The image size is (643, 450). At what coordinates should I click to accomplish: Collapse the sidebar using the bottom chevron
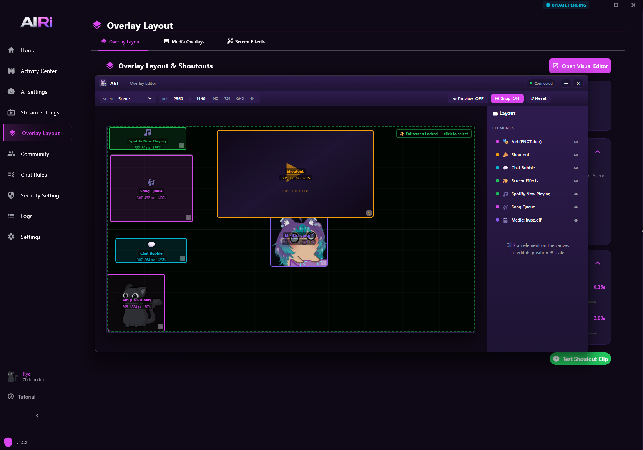click(37, 415)
